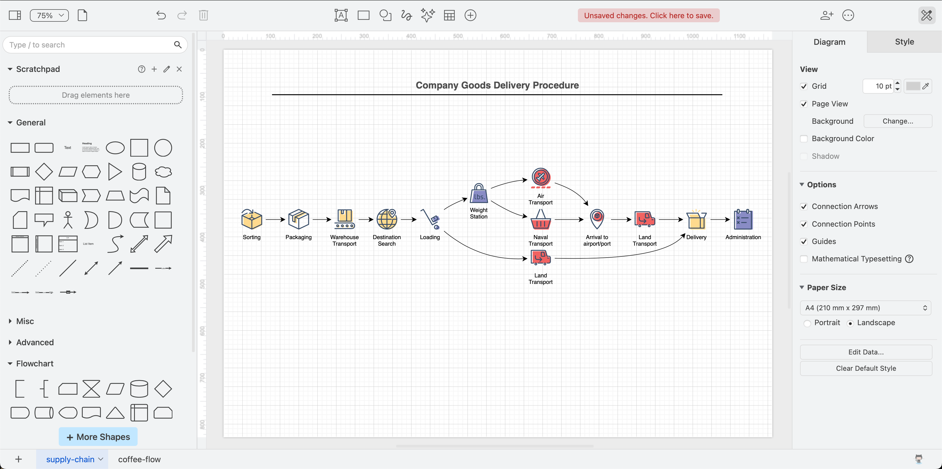Click Clear Default Style

pos(866,368)
